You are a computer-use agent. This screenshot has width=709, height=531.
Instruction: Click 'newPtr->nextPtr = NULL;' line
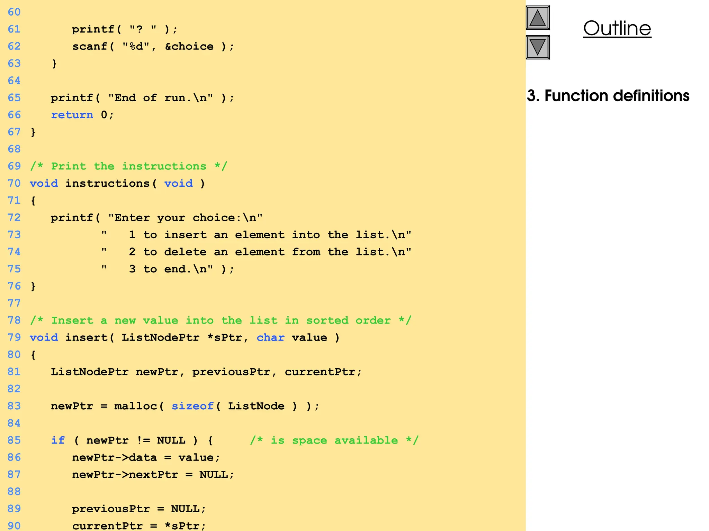coord(153,475)
